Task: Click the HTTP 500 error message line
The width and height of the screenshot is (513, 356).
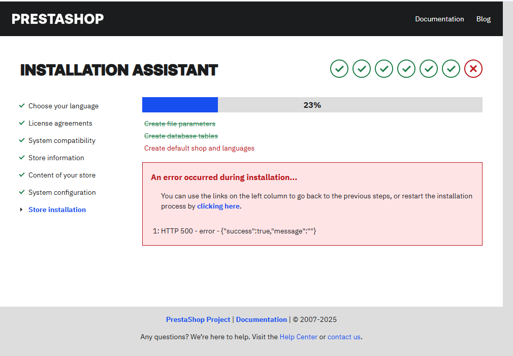Action: click(234, 231)
